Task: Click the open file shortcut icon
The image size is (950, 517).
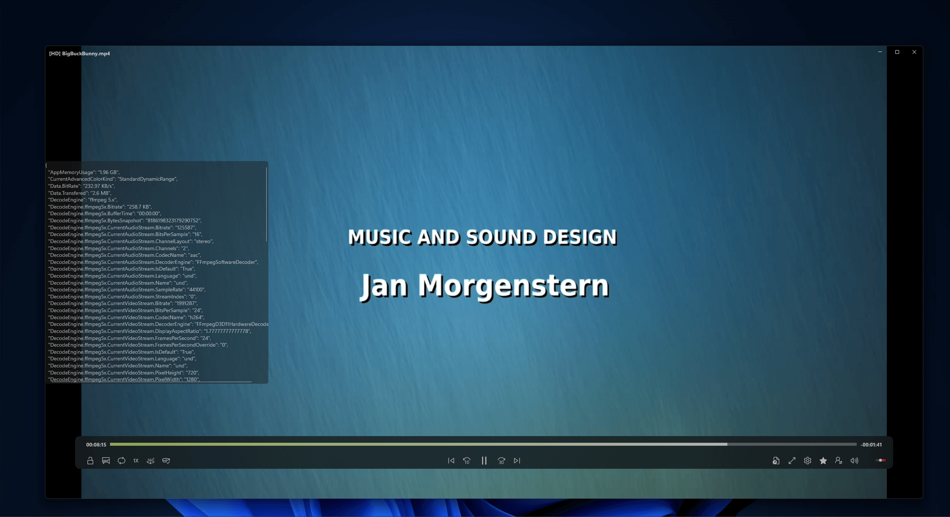Action: 776,461
